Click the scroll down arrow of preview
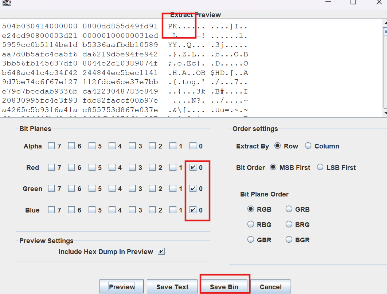Image resolution: width=387 pixels, height=294 pixels. point(385,113)
